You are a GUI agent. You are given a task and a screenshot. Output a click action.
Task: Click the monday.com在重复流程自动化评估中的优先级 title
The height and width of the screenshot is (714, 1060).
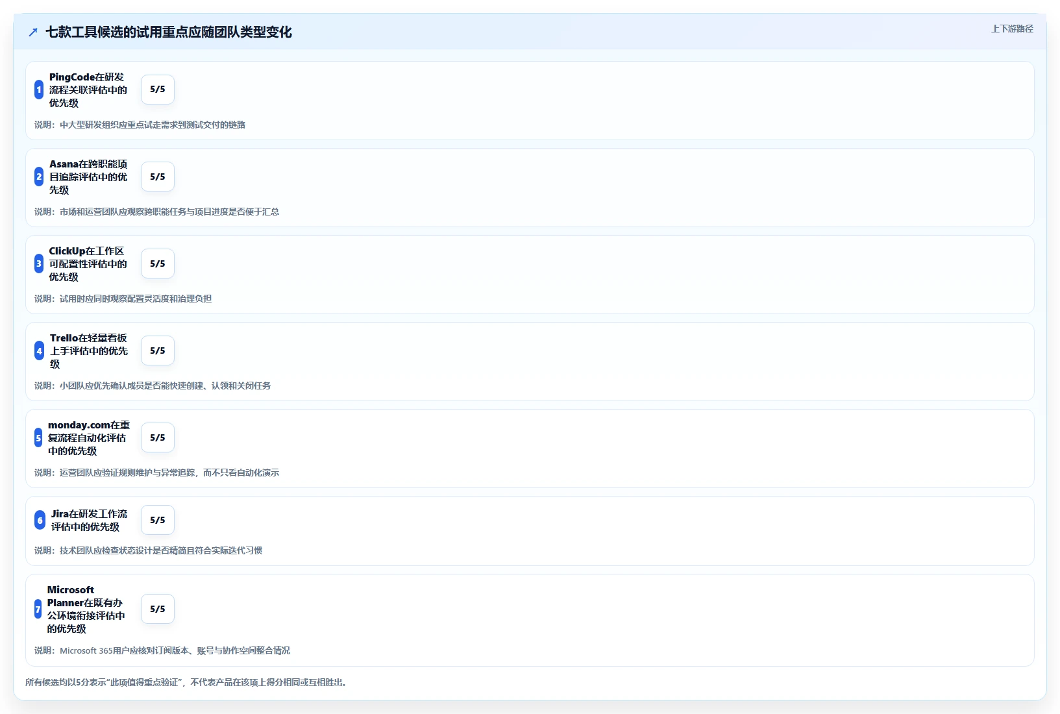tap(89, 437)
